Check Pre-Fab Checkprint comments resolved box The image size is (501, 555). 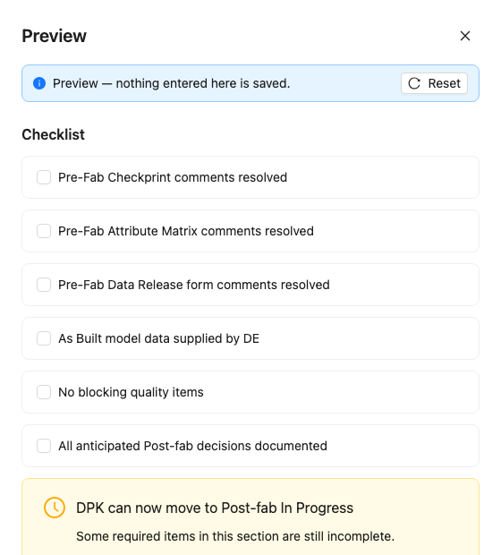pos(44,177)
